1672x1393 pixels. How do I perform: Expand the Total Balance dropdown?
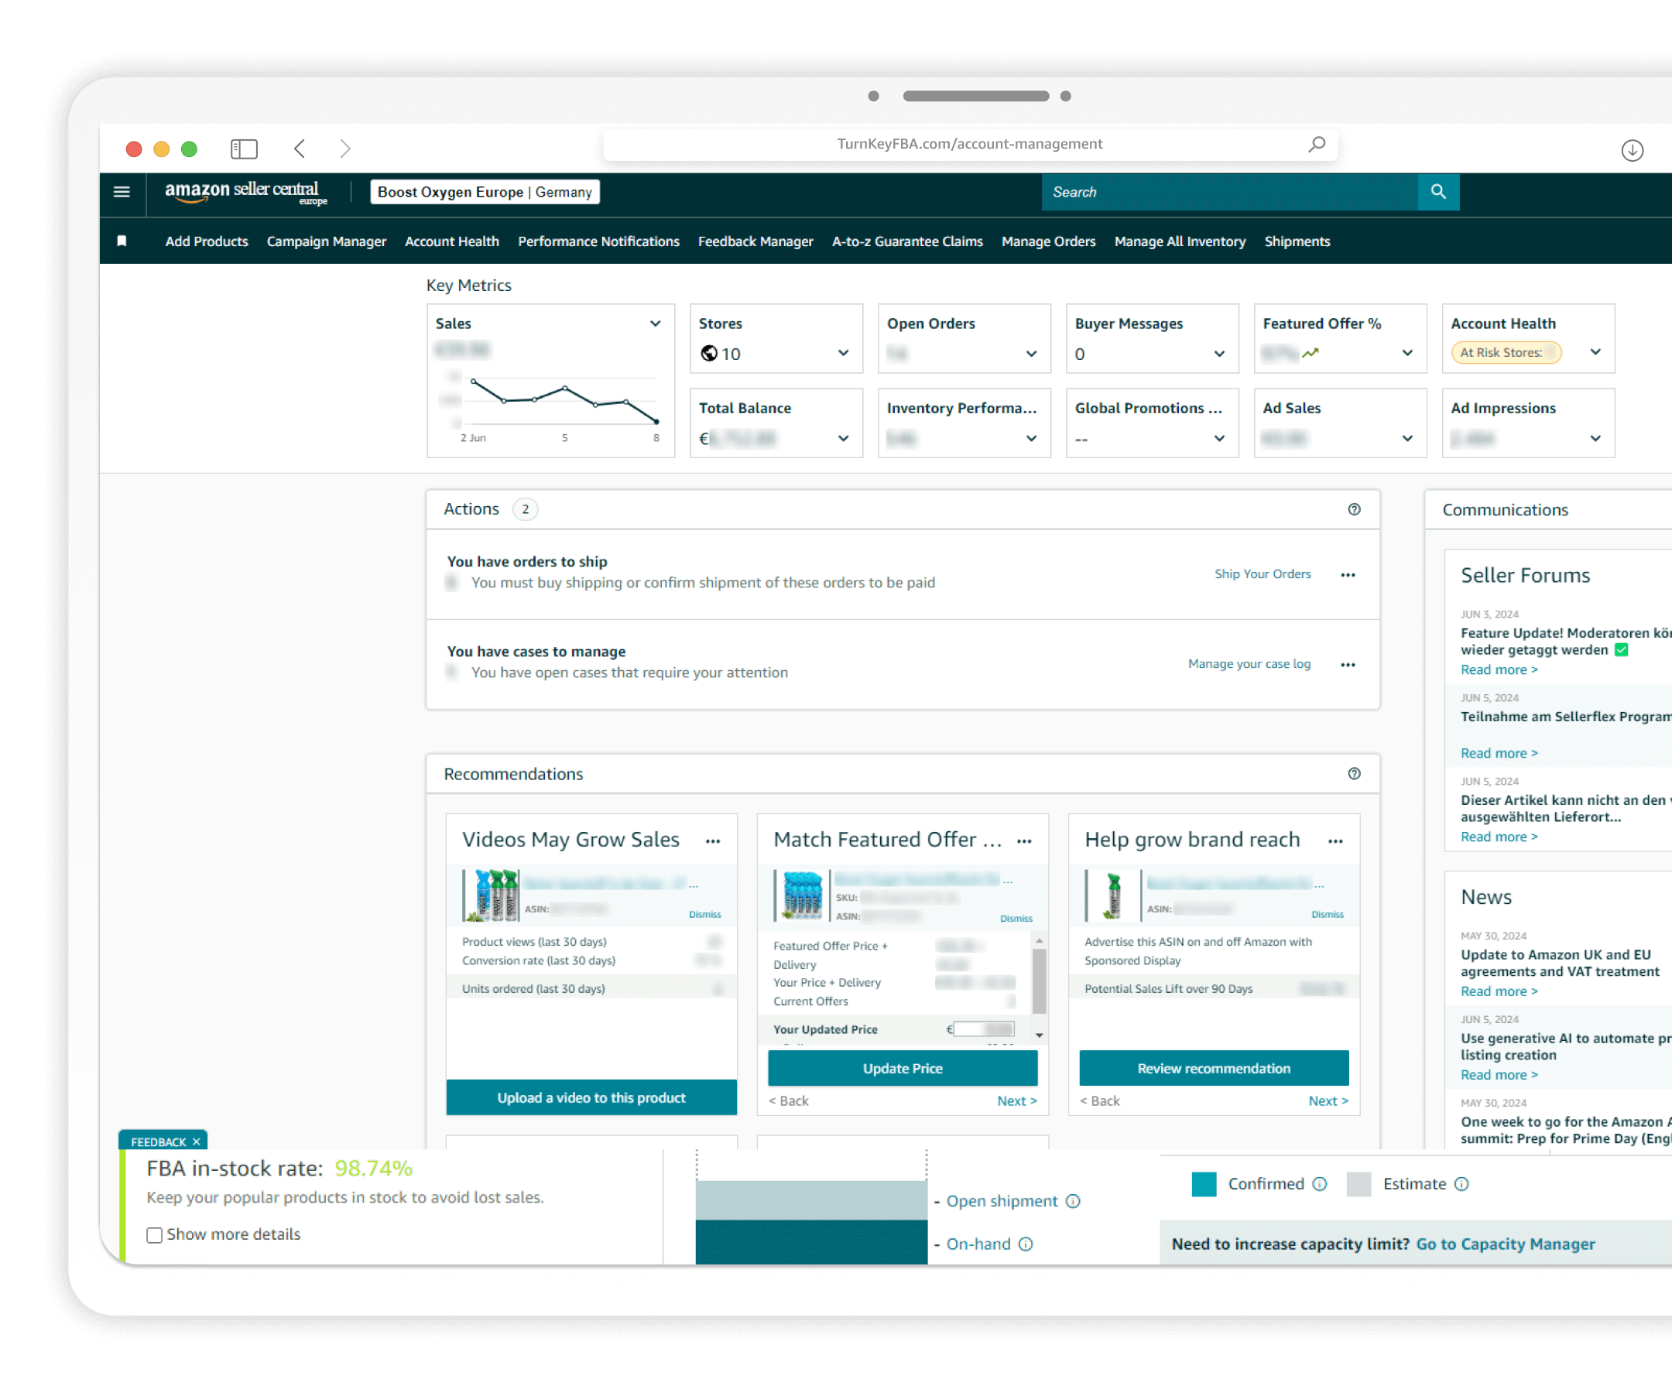842,439
